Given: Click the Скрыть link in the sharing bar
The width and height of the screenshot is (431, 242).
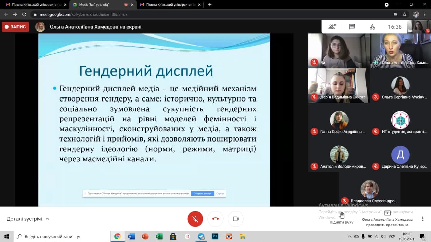Looking at the screenshot, I should (x=220, y=194).
